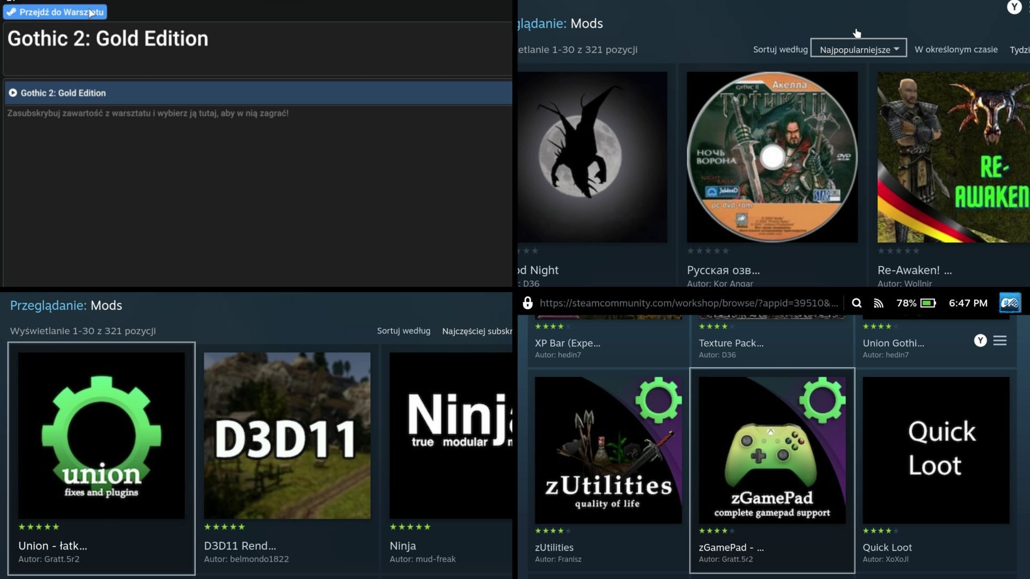
Task: Open the W określonym czasie filter
Action: click(955, 49)
